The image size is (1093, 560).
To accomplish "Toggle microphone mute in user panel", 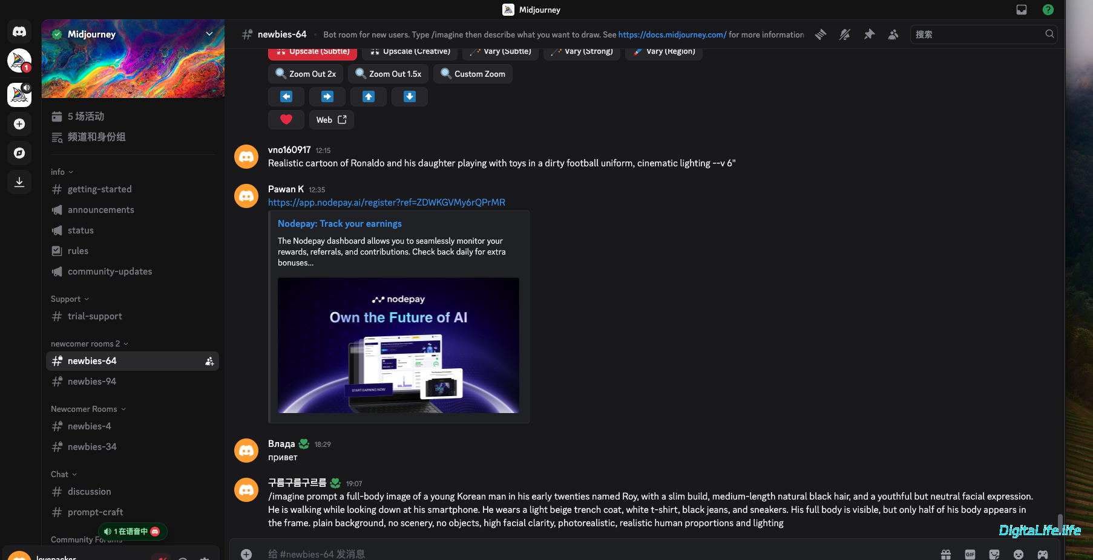I will pos(162,557).
